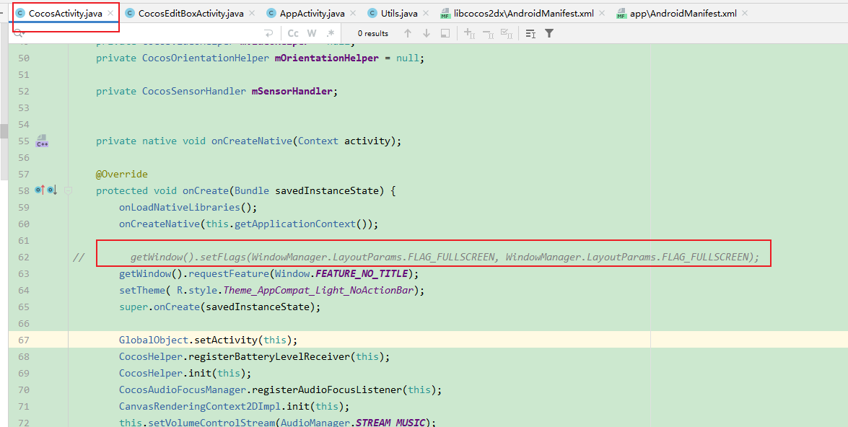This screenshot has height=427, width=848.
Task: Close the AppActivity.java tab
Action: [353, 13]
